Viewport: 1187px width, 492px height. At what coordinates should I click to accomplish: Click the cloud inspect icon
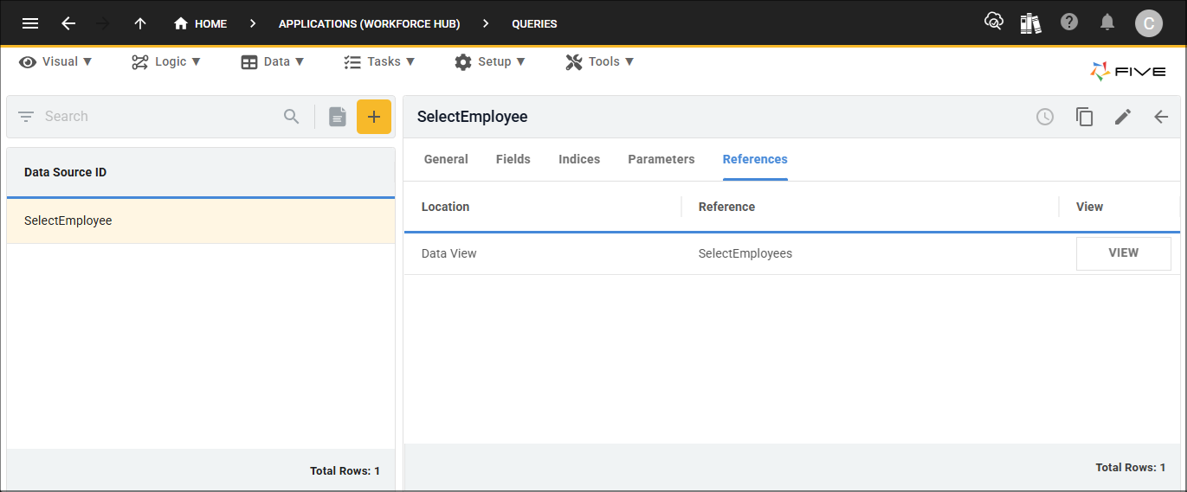click(993, 22)
